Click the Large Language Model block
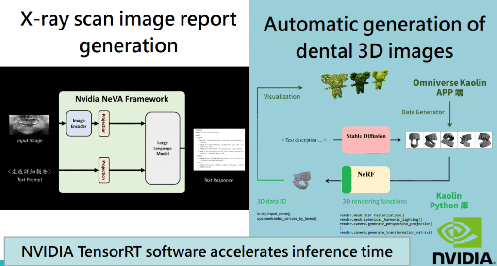This screenshot has height=266, width=497. [x=163, y=148]
